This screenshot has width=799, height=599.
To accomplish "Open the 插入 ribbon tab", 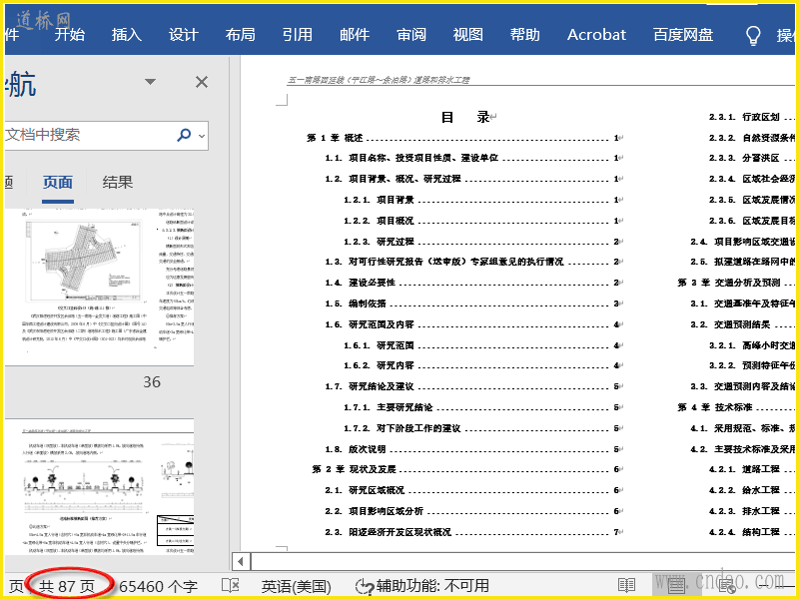I will tap(127, 35).
